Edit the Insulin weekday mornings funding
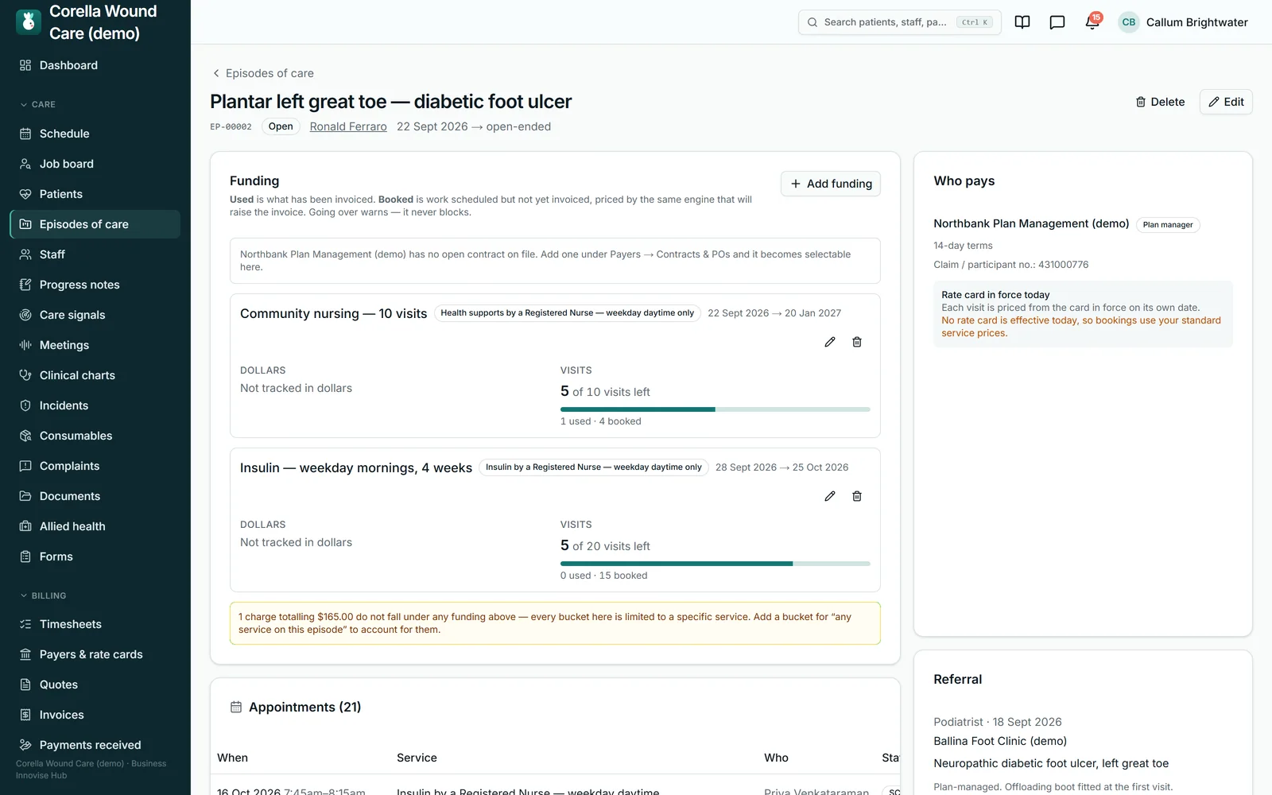1272x795 pixels. pyautogui.click(x=830, y=496)
